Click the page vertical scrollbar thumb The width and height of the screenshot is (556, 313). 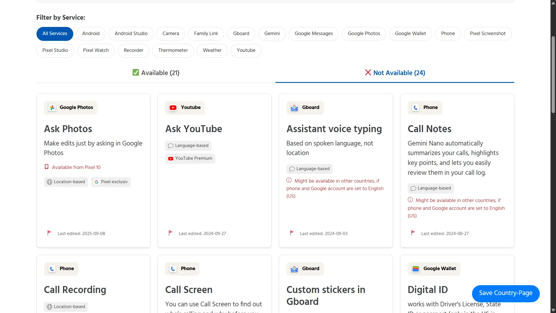[x=553, y=74]
